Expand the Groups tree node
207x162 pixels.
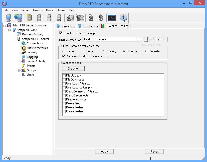click(x=19, y=71)
